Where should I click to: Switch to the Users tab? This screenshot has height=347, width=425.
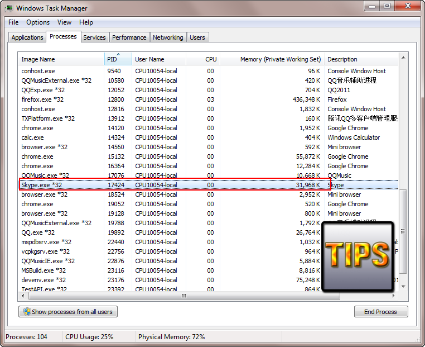click(x=197, y=37)
